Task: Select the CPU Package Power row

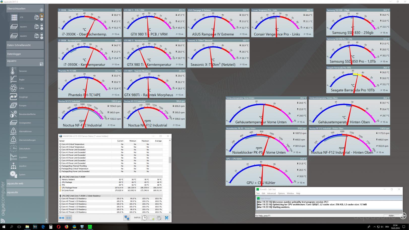Action: [110, 188]
